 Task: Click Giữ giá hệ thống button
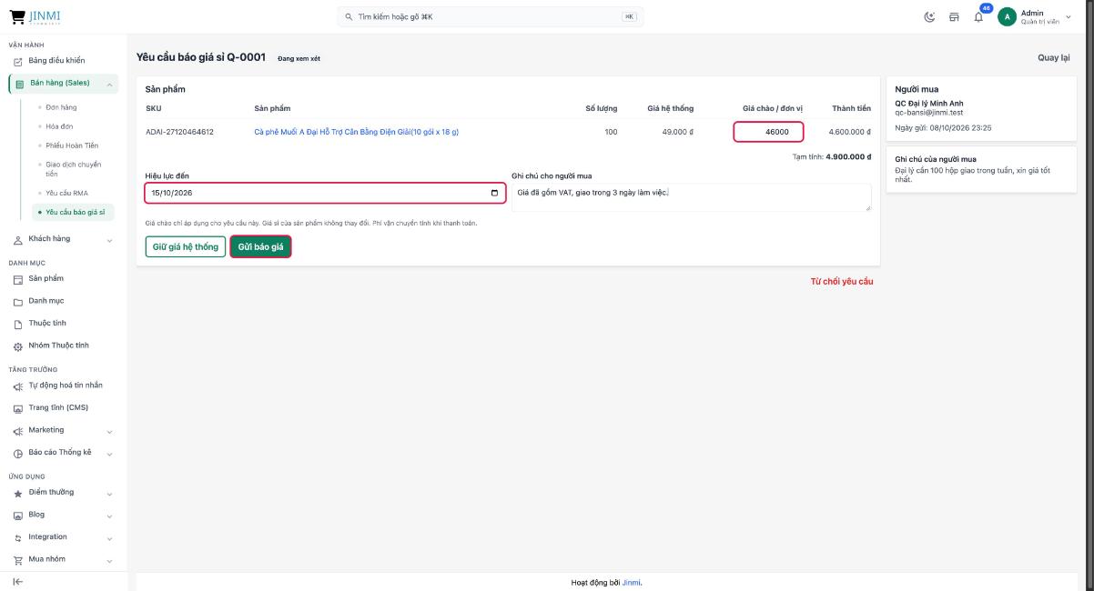(186, 246)
